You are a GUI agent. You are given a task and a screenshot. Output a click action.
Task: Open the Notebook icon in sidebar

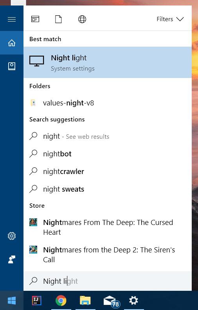coord(12,66)
